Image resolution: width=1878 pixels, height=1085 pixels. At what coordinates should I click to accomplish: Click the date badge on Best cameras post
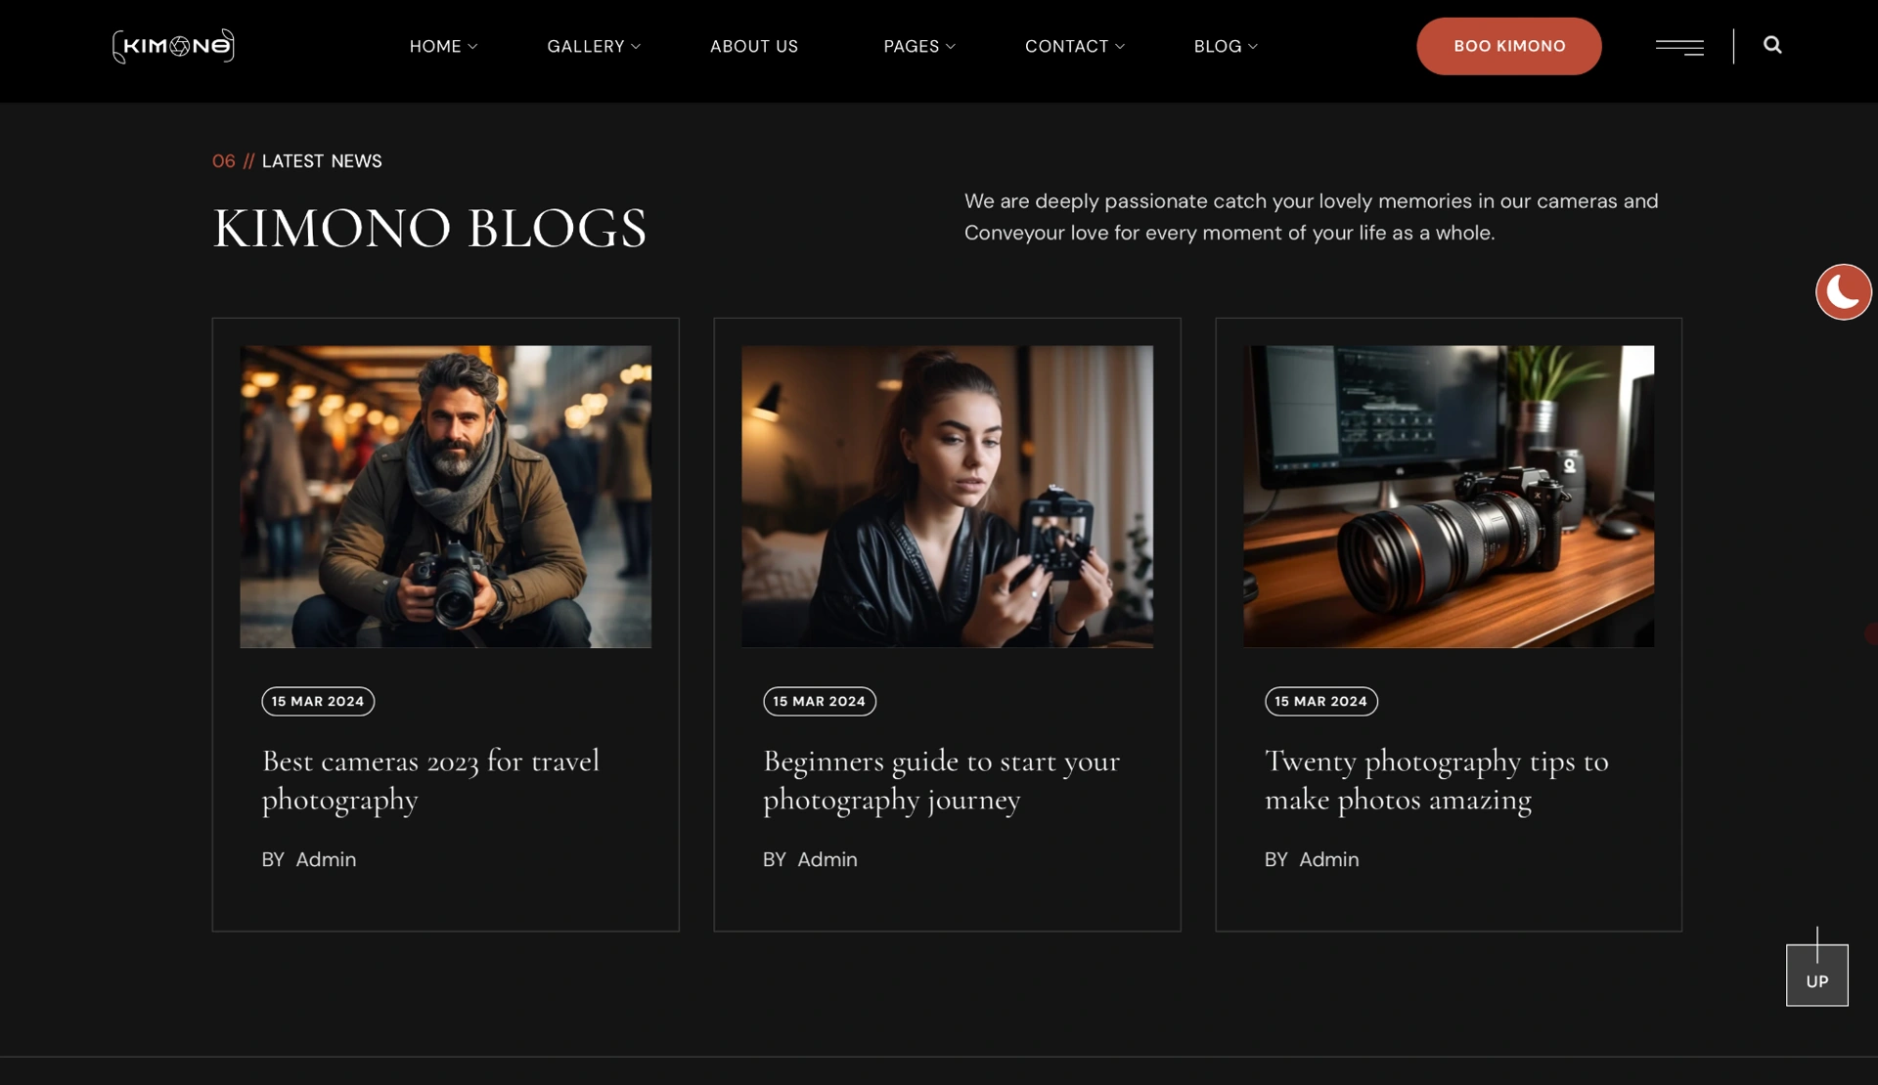point(318,701)
